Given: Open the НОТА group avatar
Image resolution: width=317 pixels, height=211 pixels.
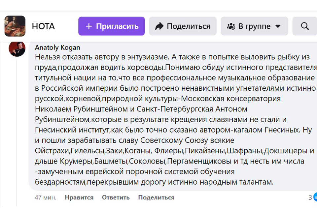Looking at the screenshot, I should tap(15, 26).
